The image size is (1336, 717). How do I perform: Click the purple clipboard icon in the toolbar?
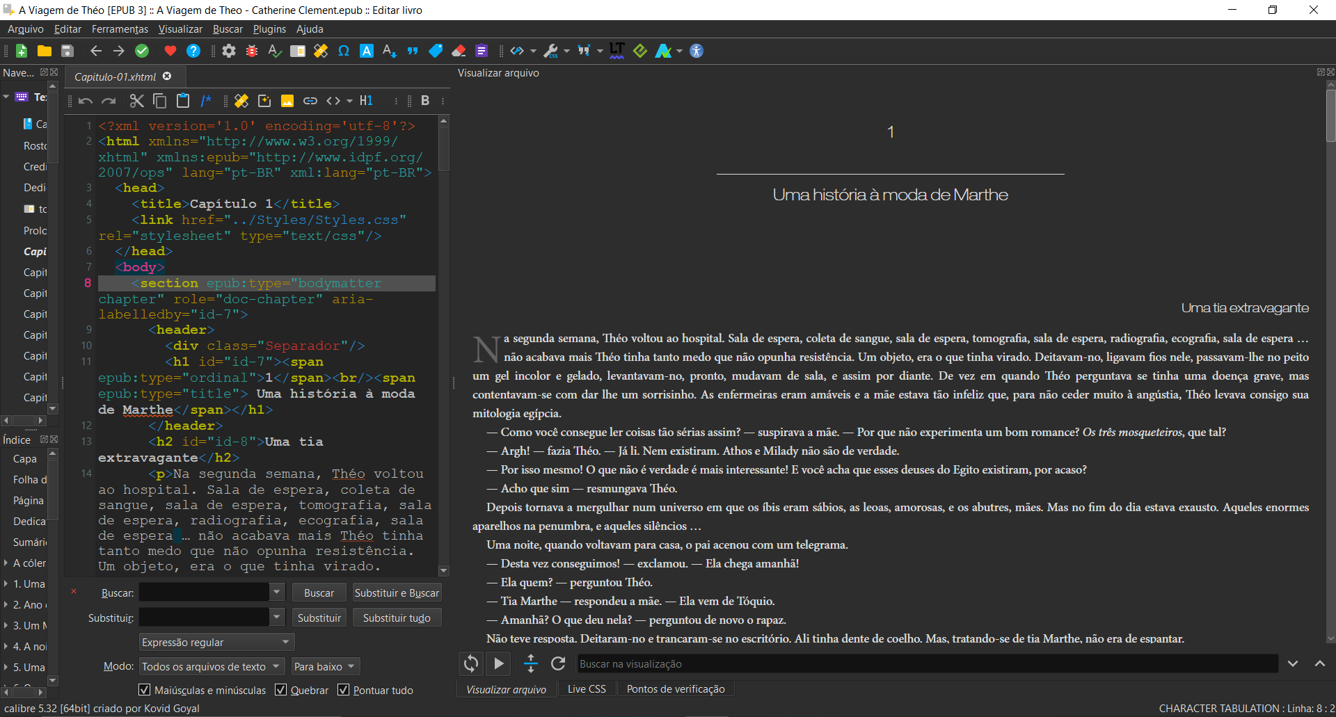coord(482,51)
